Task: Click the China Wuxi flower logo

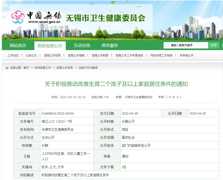Action: pos(18,18)
